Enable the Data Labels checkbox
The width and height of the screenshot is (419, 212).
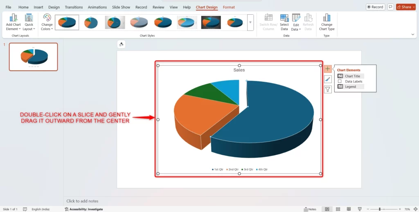point(340,82)
